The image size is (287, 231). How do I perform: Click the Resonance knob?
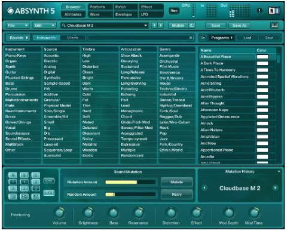click(x=139, y=212)
